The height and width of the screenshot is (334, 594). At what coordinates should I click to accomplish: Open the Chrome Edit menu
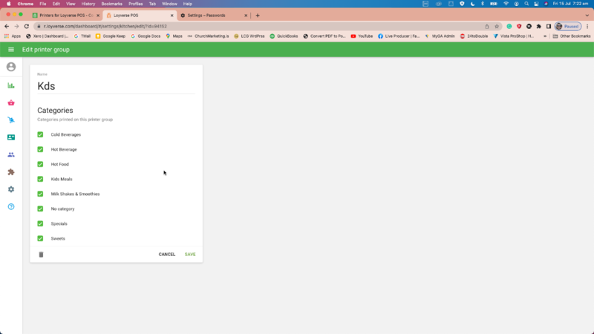(x=56, y=4)
